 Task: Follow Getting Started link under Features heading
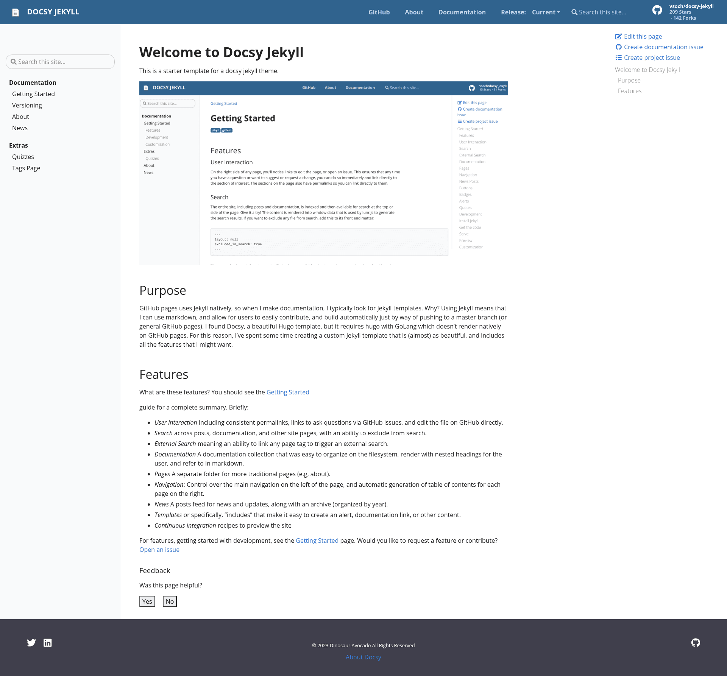coord(288,392)
